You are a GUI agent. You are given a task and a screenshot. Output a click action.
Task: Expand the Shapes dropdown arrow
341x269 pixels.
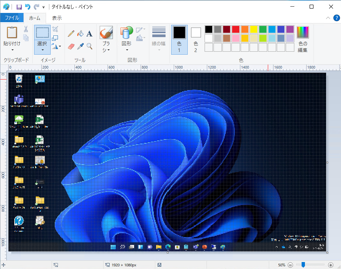coord(127,50)
